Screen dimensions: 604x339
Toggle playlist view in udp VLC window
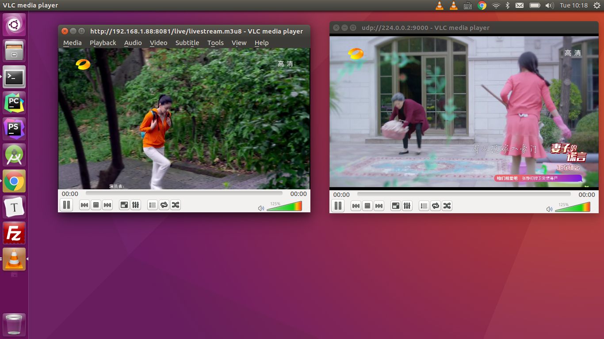tap(424, 206)
